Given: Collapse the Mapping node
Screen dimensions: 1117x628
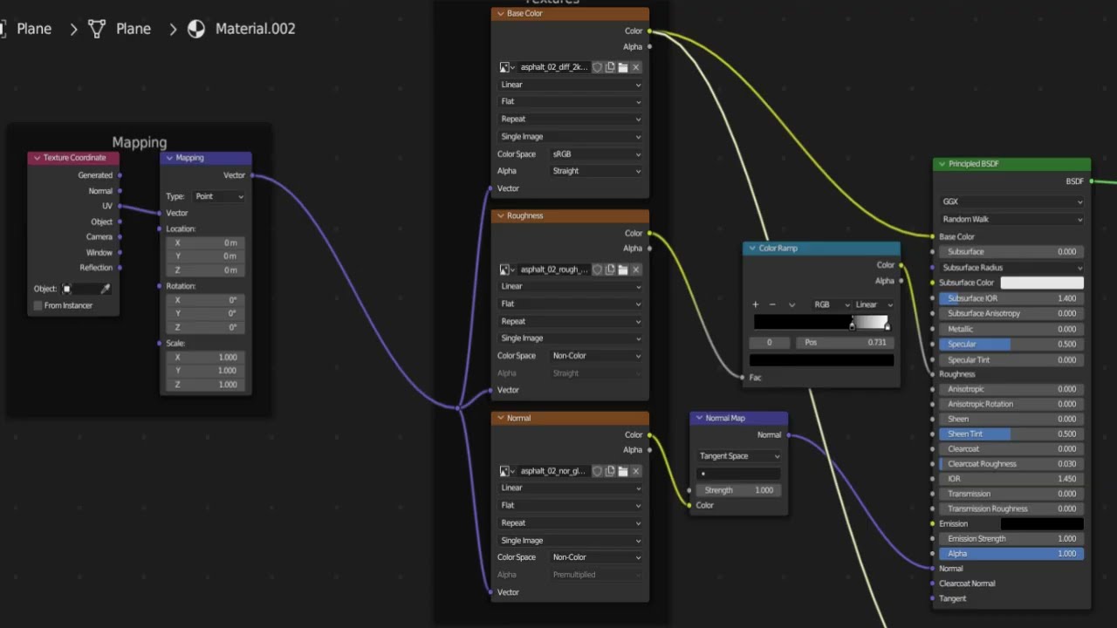Looking at the screenshot, I should coord(169,158).
